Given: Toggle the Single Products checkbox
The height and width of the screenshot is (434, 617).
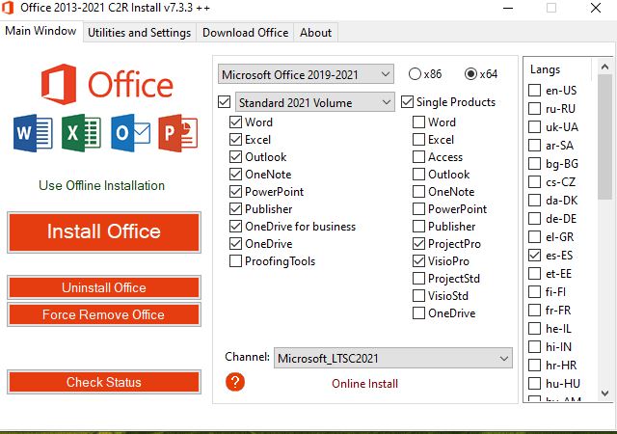Looking at the screenshot, I should point(407,102).
